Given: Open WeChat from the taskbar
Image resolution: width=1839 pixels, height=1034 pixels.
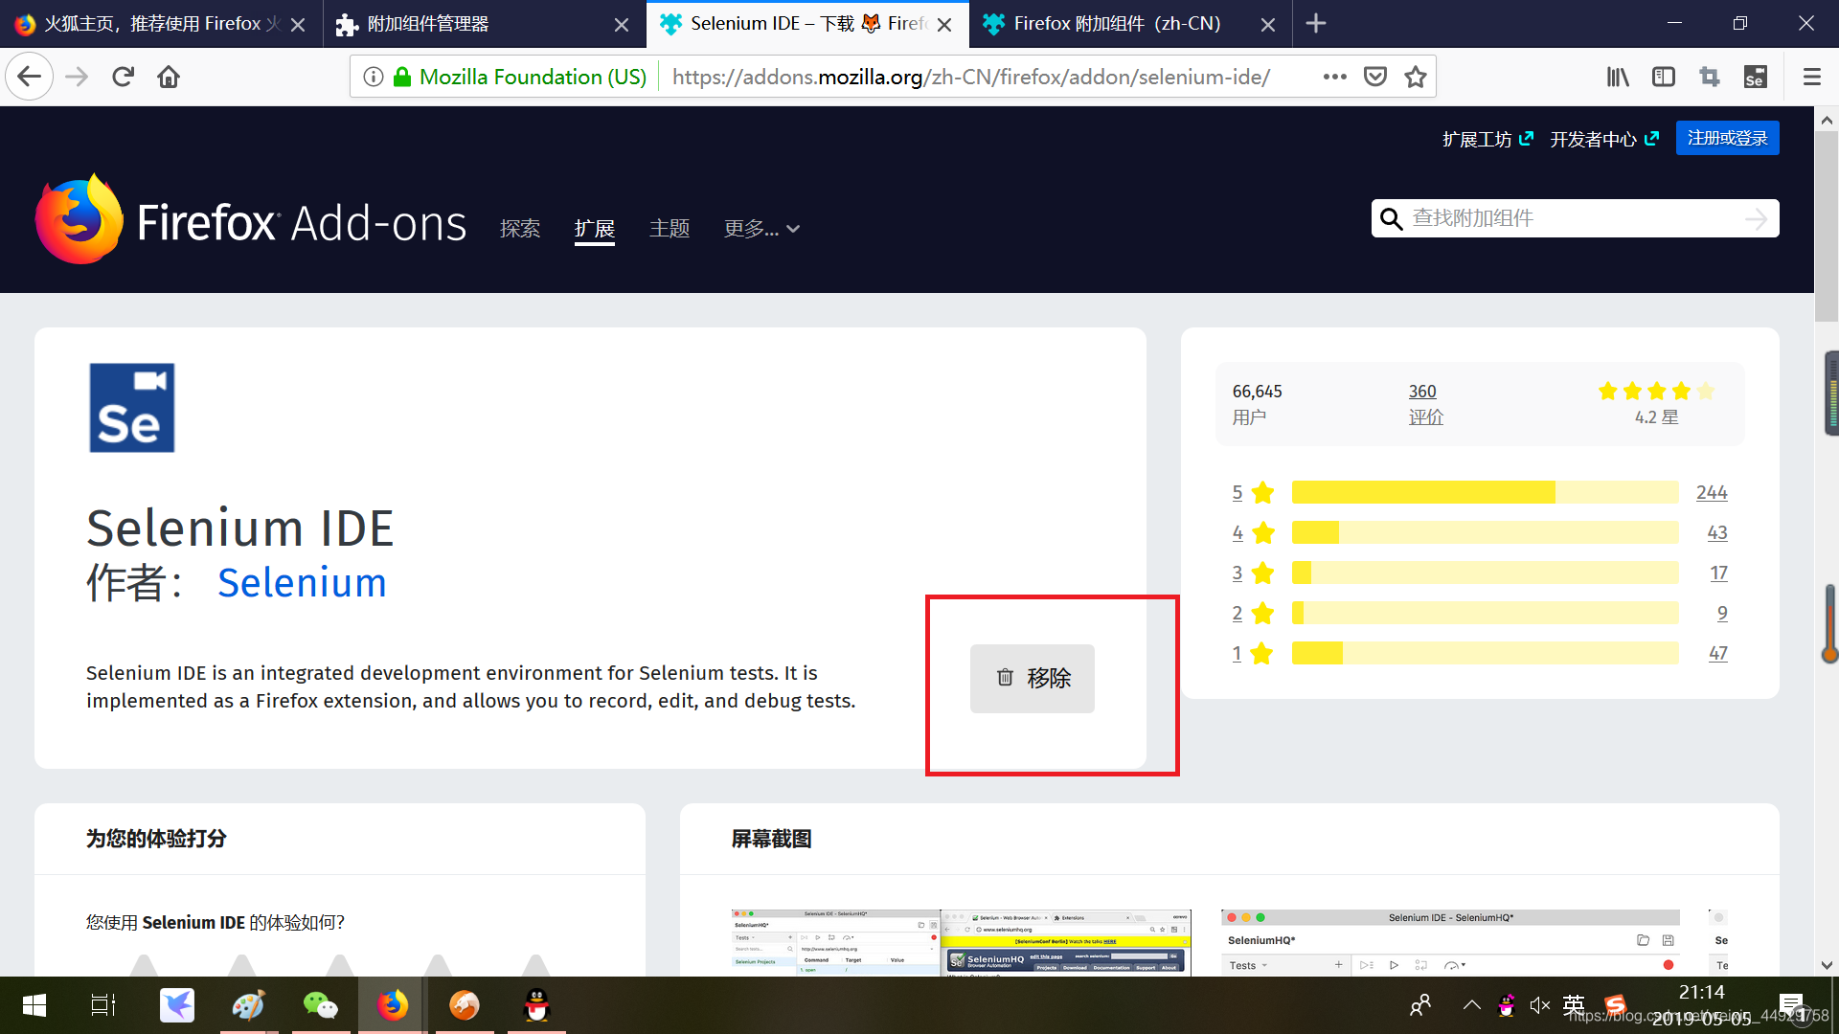Looking at the screenshot, I should tap(320, 1005).
